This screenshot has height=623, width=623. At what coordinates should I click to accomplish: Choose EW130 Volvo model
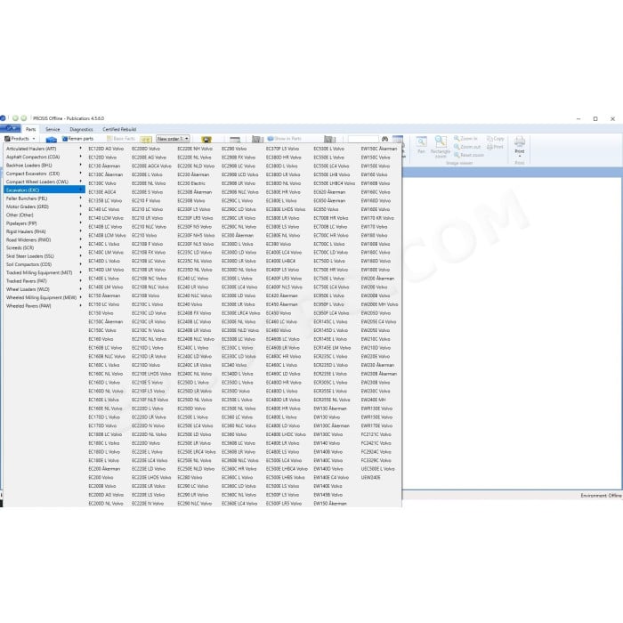point(327,417)
